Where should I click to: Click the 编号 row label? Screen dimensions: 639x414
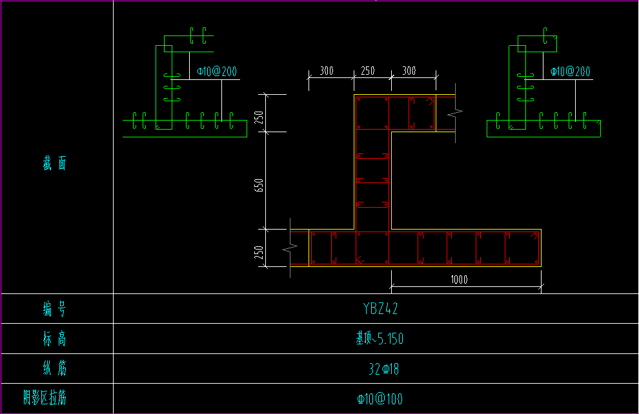click(55, 309)
